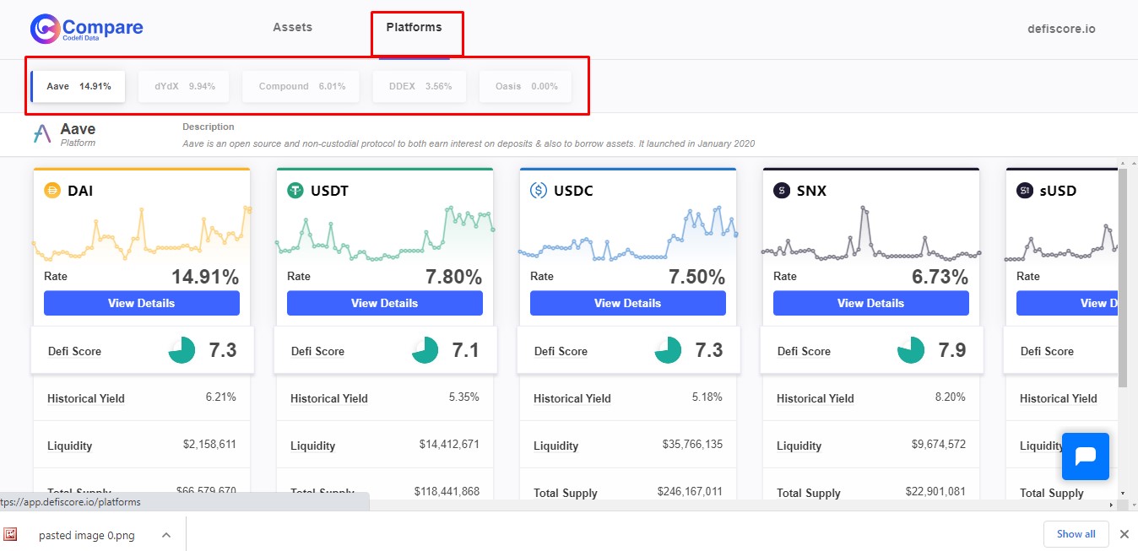Click the USDC Defi Score pie icon

point(668,350)
